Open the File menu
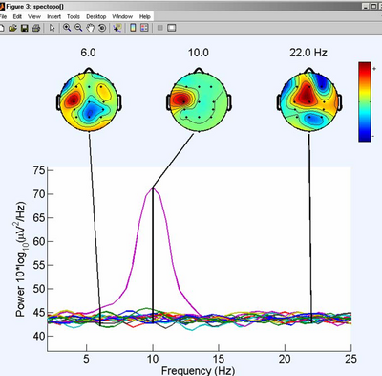The width and height of the screenshot is (382, 376). pyautogui.click(x=3, y=16)
